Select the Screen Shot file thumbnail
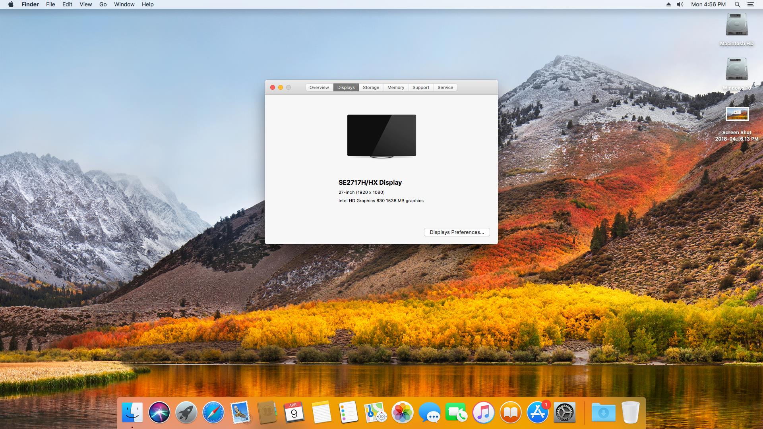Screen dimensions: 763x429 tap(737, 114)
